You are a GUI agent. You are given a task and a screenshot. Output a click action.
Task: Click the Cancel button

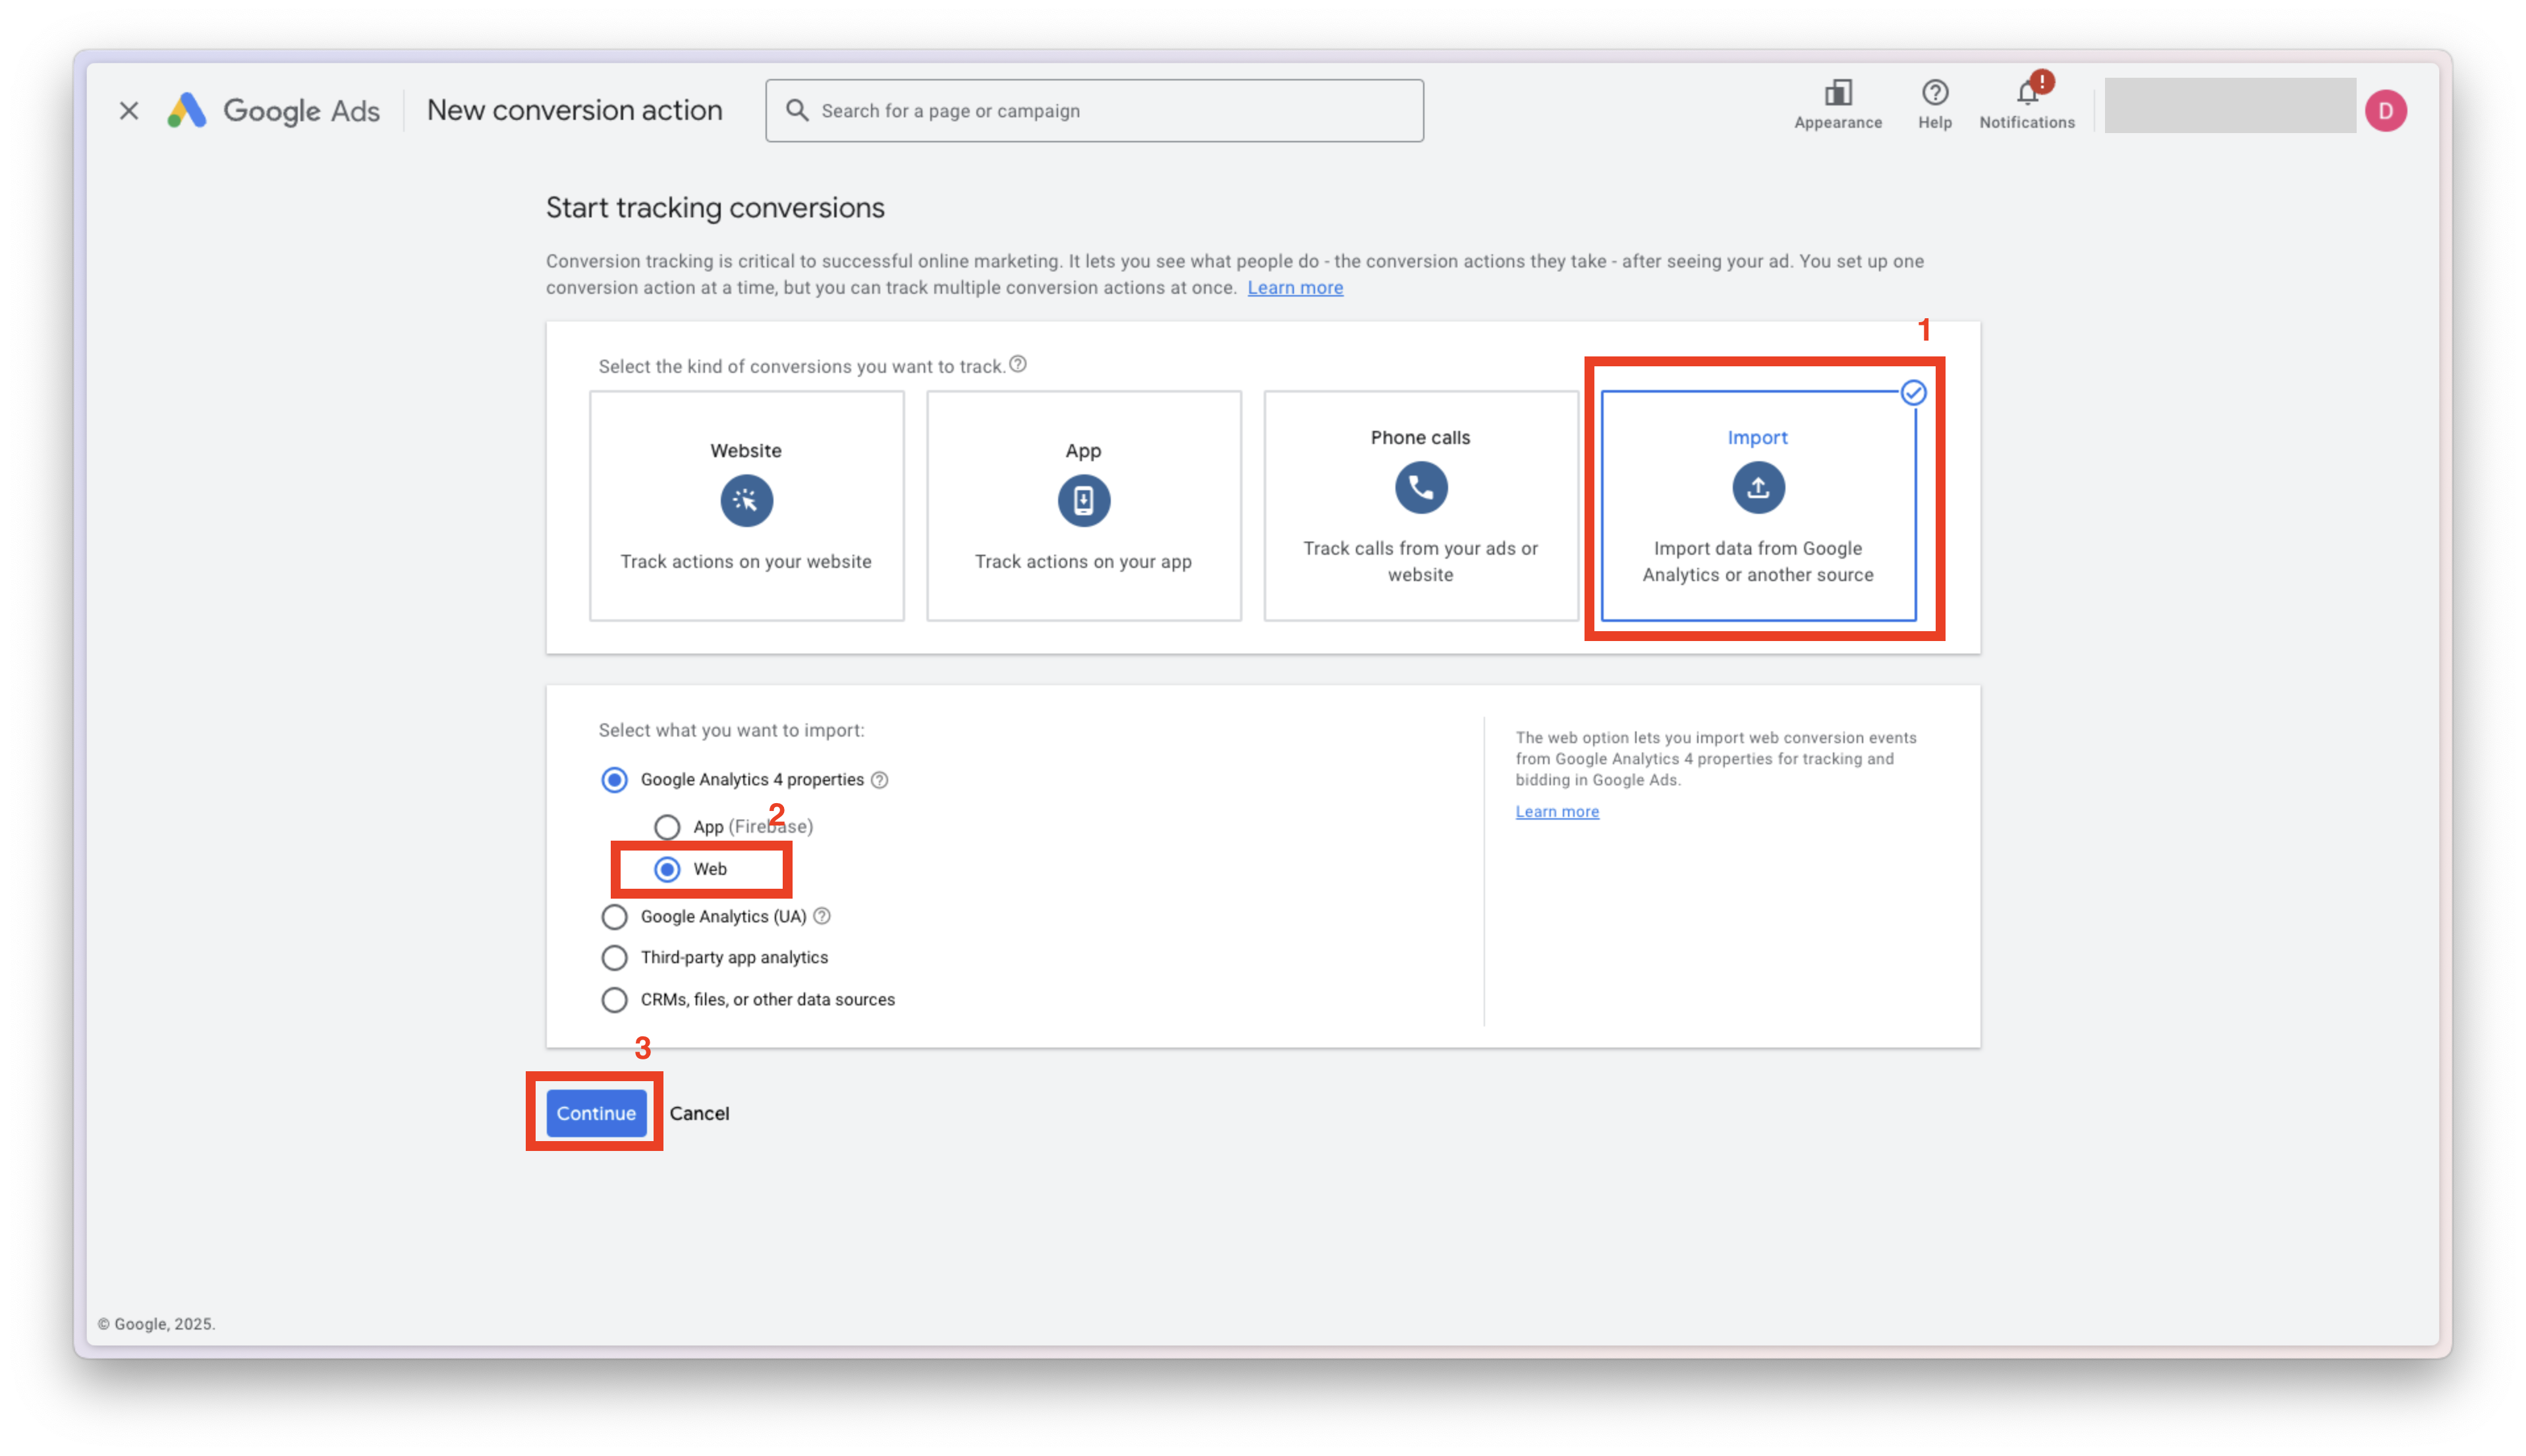tap(699, 1113)
